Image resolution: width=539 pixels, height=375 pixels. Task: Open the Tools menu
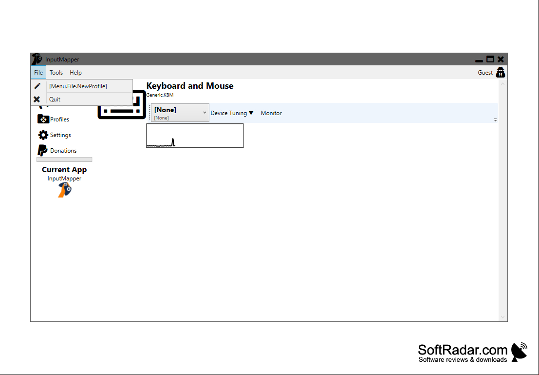point(56,73)
